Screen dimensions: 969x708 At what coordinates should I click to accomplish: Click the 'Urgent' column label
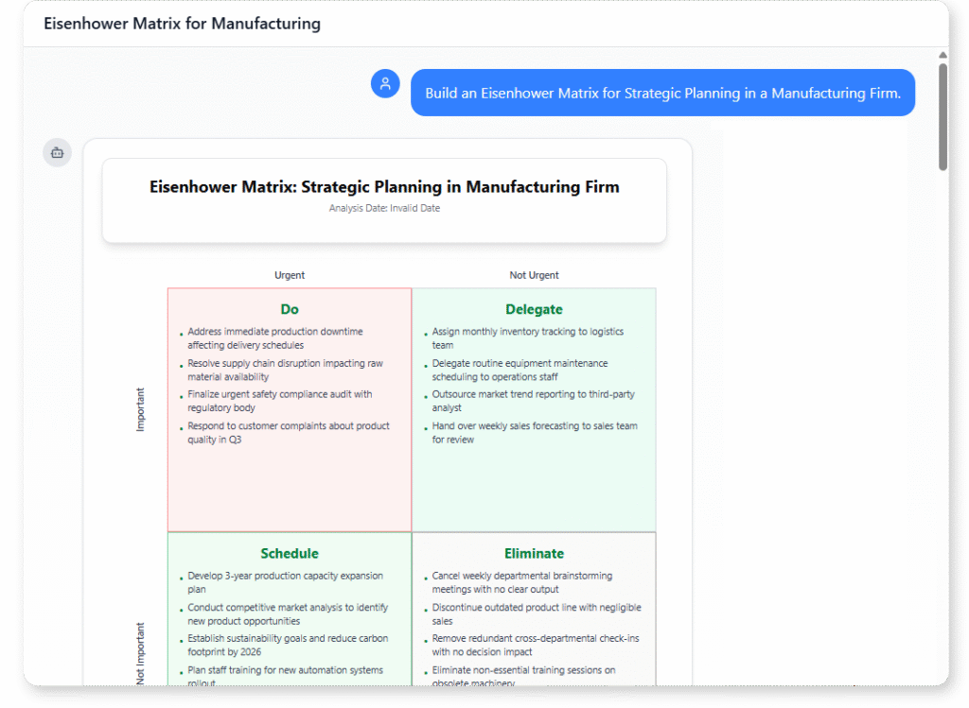[290, 275]
